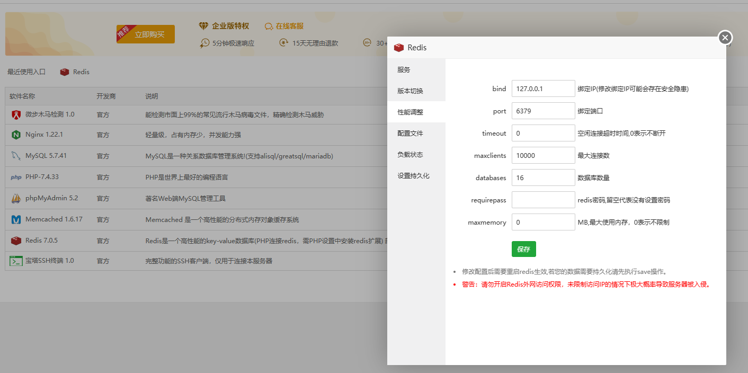Click the 开发商 column header
The image size is (748, 373).
pos(106,96)
